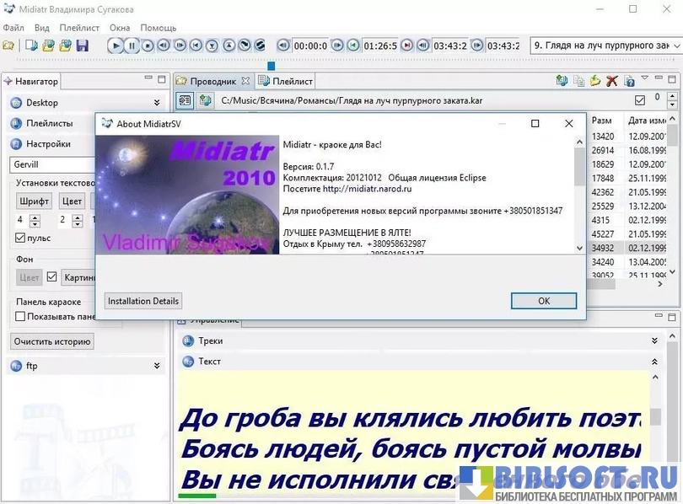The width and height of the screenshot is (683, 504).
Task: Toggle the пульс checkbox
Action: pos(21,239)
